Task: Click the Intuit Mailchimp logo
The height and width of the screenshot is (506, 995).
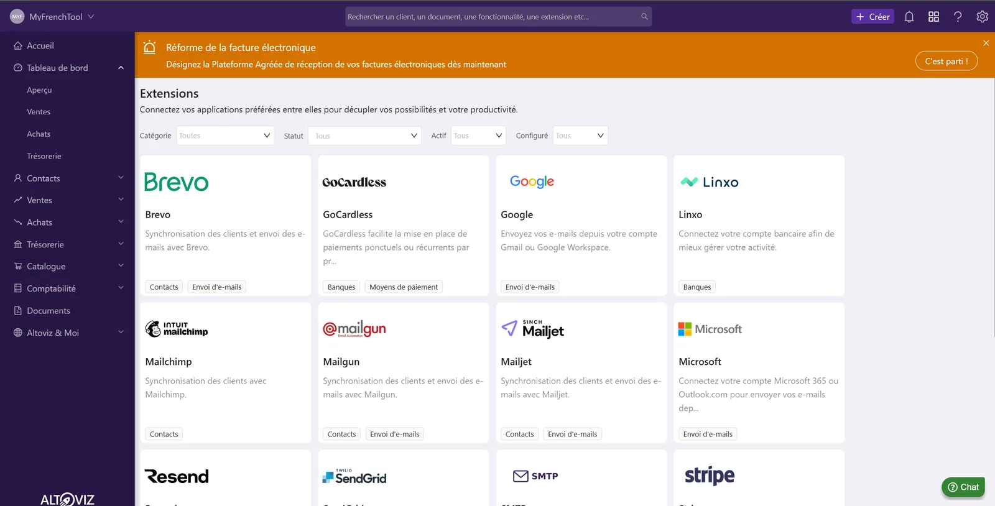Action: [x=177, y=329]
